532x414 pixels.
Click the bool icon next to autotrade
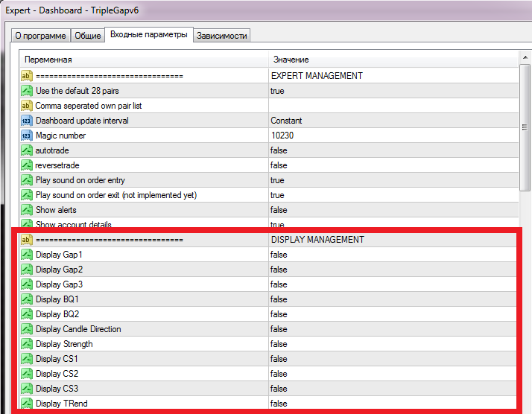pyautogui.click(x=27, y=150)
